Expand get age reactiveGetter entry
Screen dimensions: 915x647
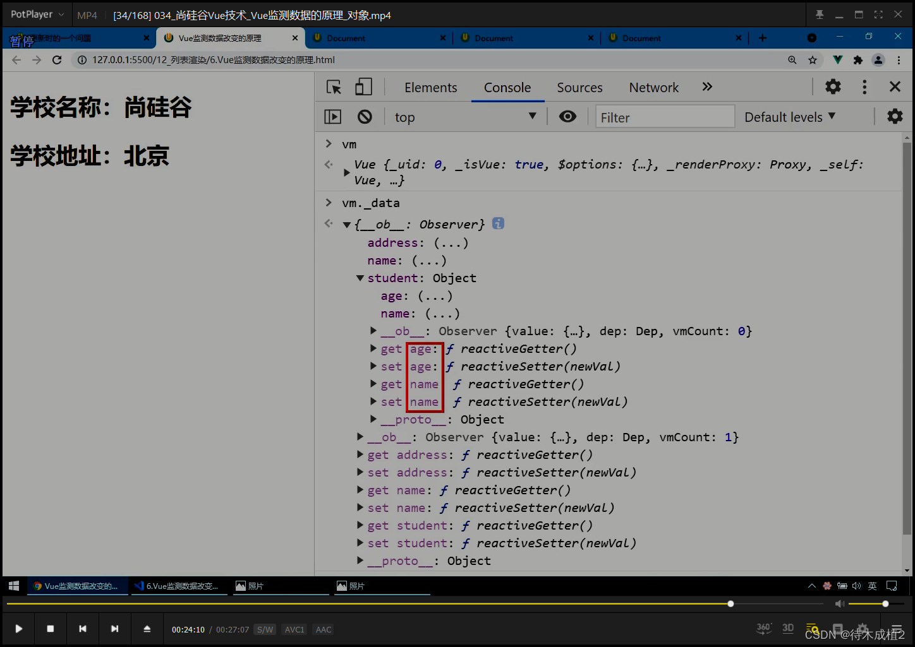373,348
